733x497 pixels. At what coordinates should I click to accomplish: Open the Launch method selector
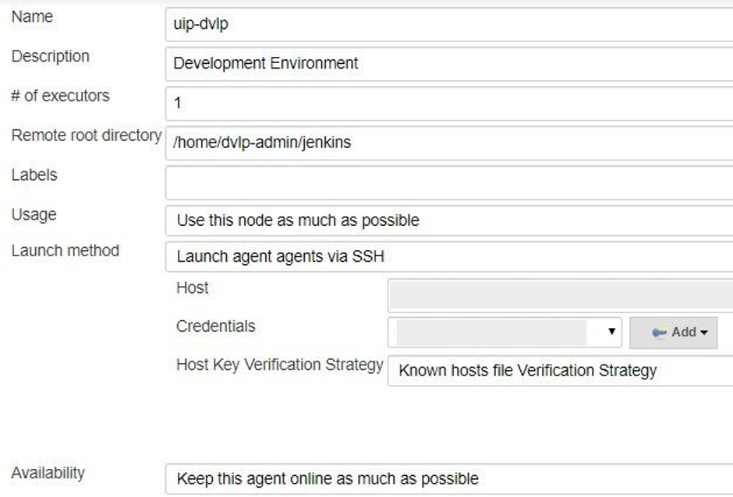449,256
